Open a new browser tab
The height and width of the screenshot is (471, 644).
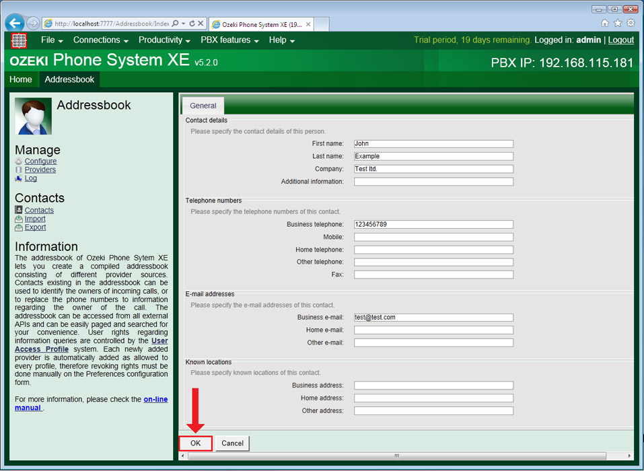click(322, 24)
